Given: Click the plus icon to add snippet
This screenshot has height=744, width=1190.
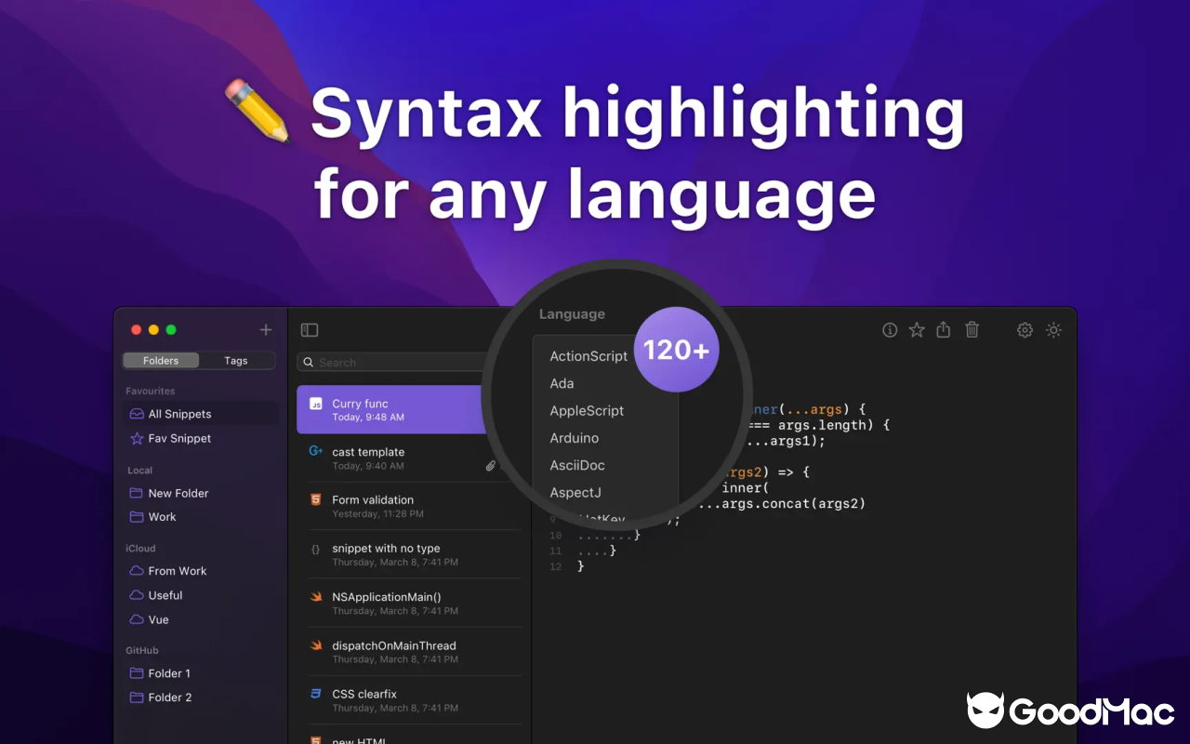Looking at the screenshot, I should click(x=266, y=330).
